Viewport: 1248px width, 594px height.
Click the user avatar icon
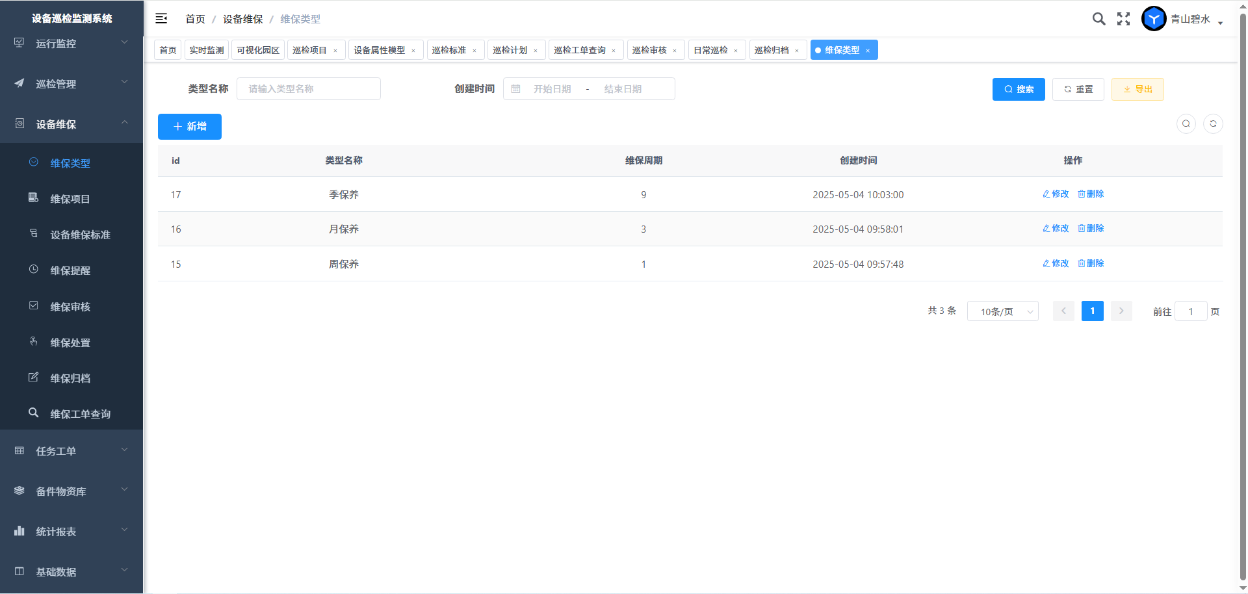(1154, 19)
